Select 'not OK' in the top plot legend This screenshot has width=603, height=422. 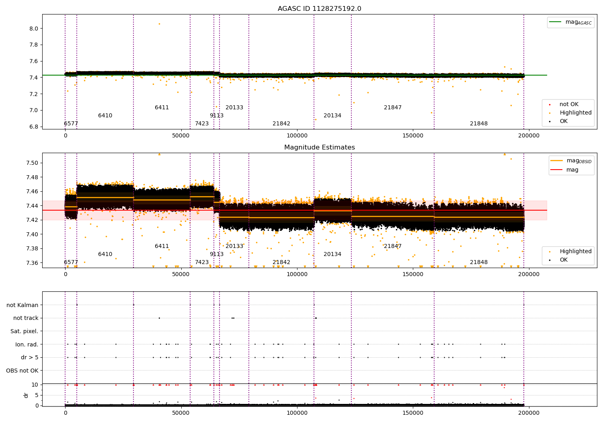pos(569,104)
